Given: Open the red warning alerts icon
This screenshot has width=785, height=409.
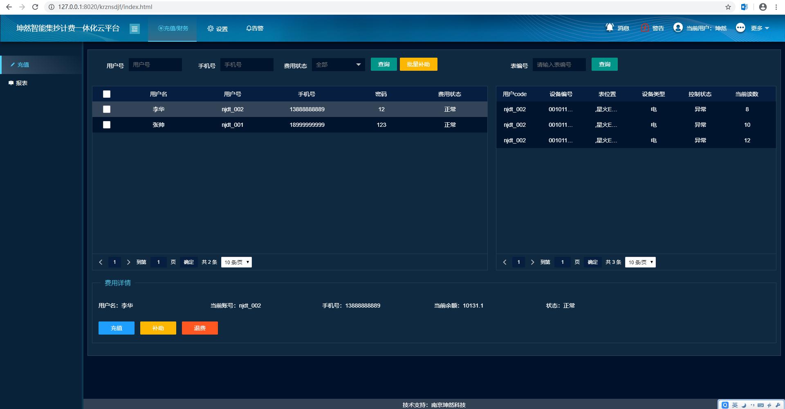Looking at the screenshot, I should click(x=645, y=28).
